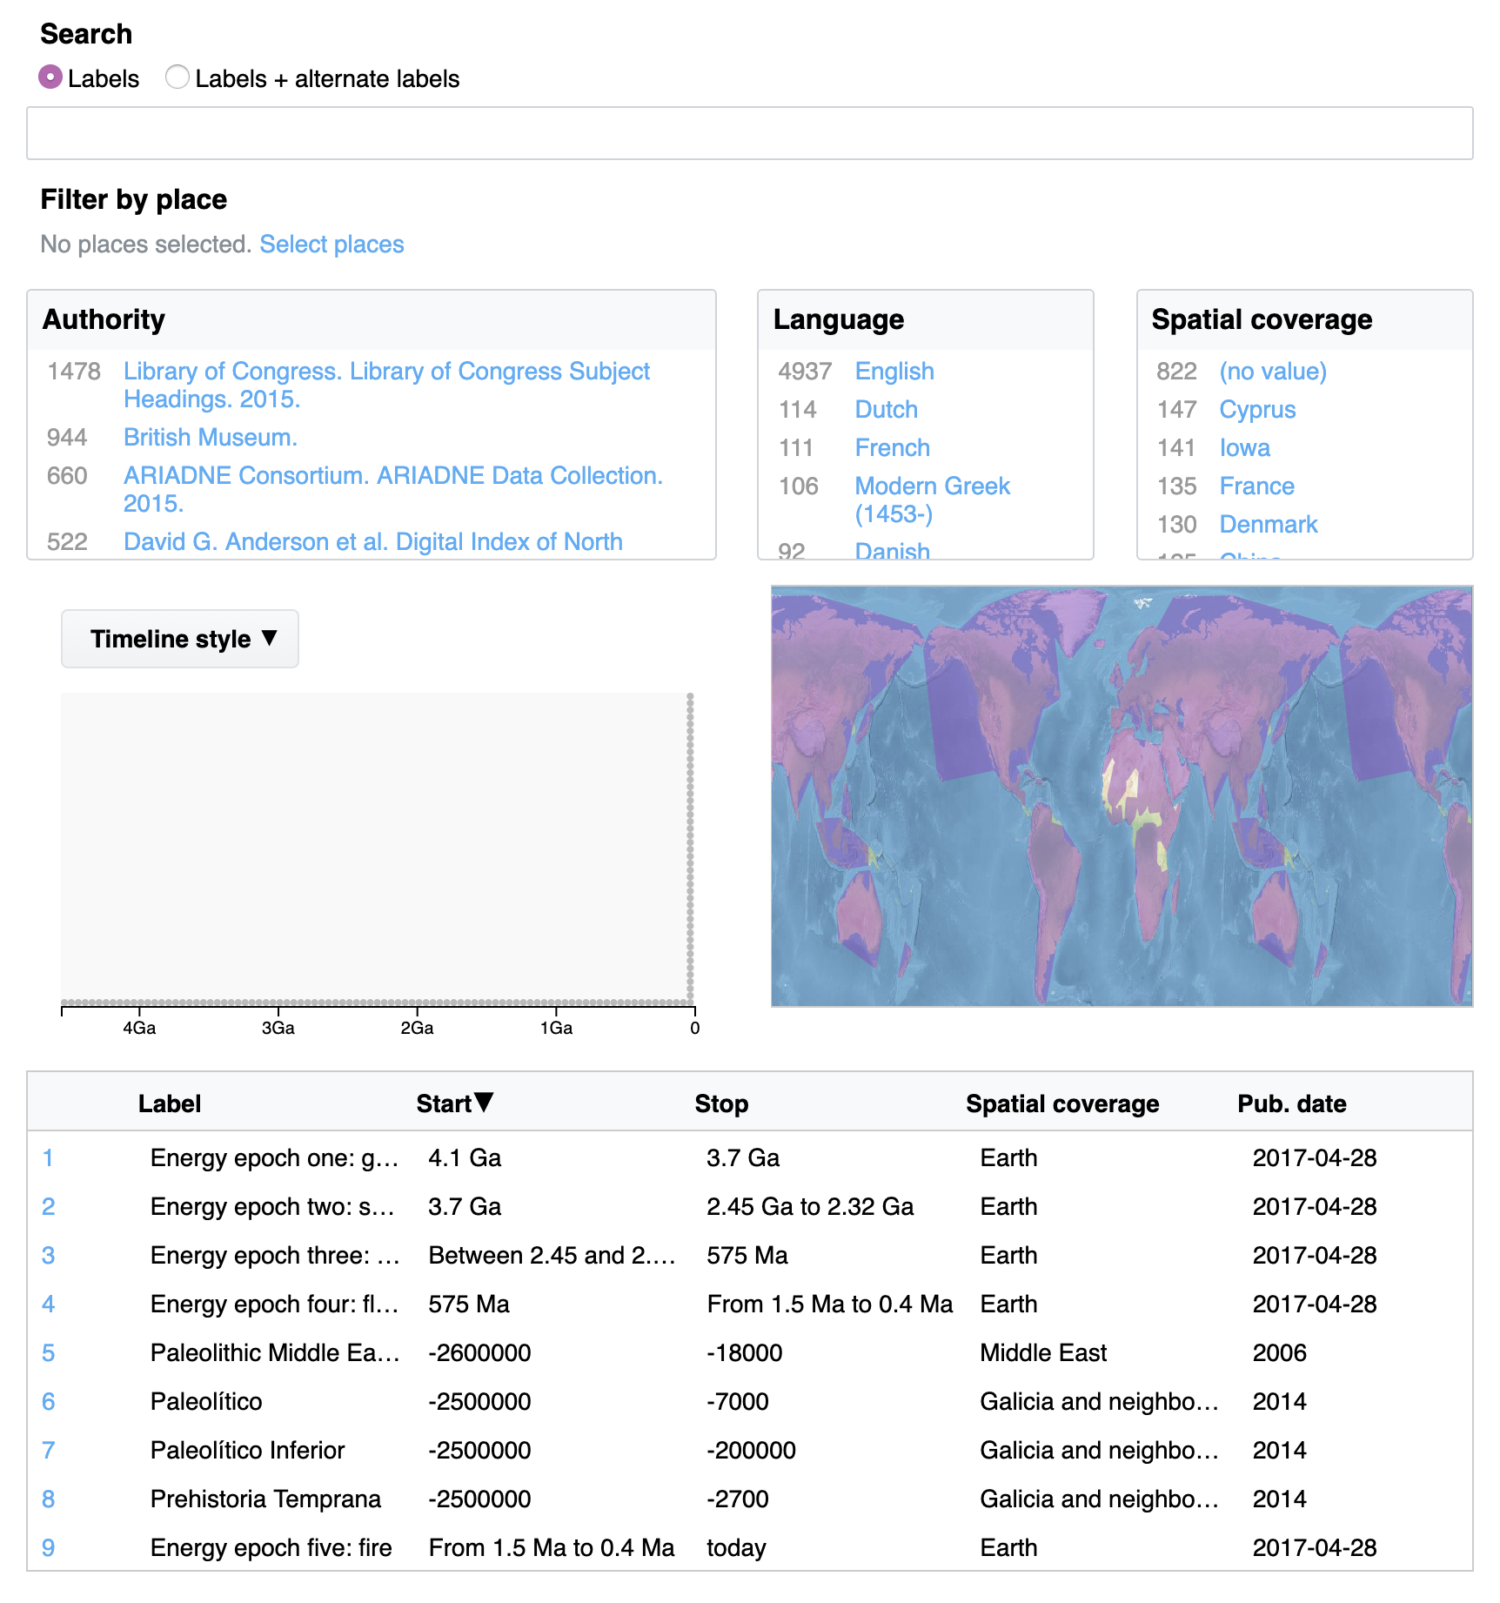Filter spatial coverage by Cyprus
Image resolution: width=1500 pixels, height=1603 pixels.
[x=1257, y=410]
